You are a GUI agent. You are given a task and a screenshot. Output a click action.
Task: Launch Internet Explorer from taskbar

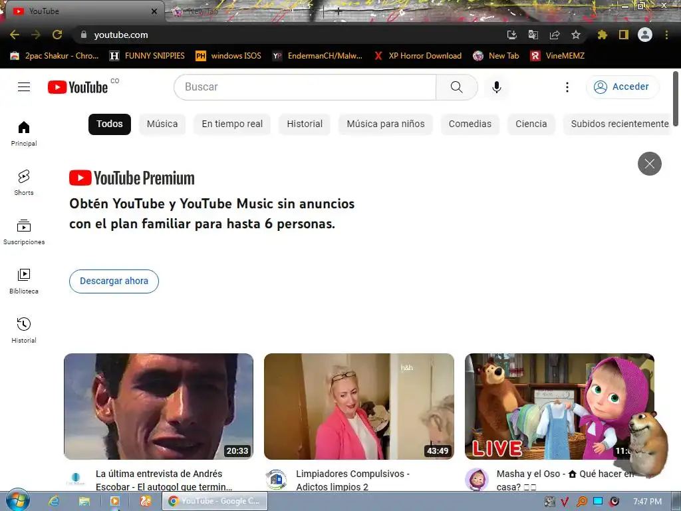pyautogui.click(x=54, y=501)
